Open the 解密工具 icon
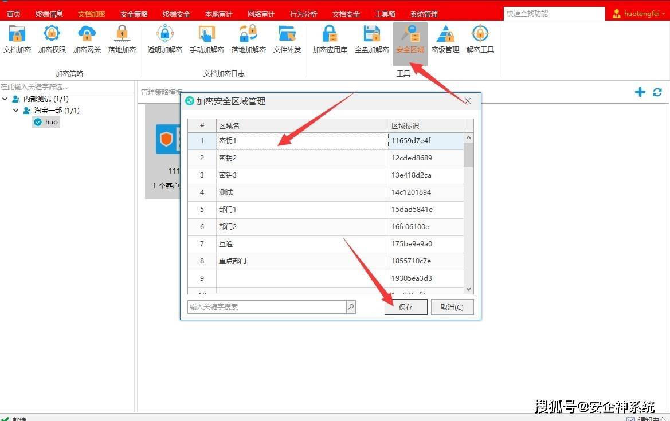This screenshot has height=421, width=670. click(x=480, y=39)
